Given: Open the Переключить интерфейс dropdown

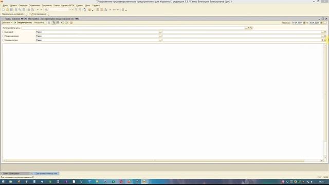Looking at the screenshot, I should (14, 14).
